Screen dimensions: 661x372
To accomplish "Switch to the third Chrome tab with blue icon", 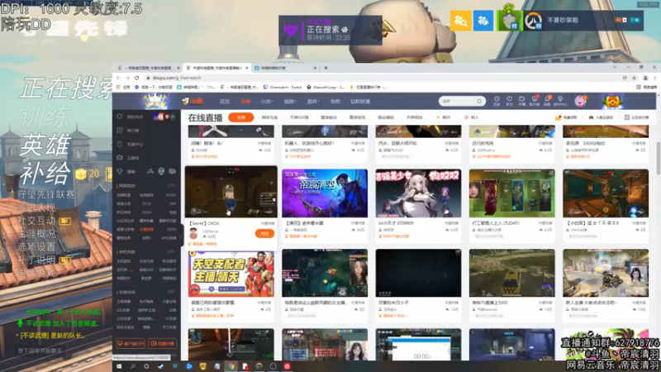I will pos(284,68).
